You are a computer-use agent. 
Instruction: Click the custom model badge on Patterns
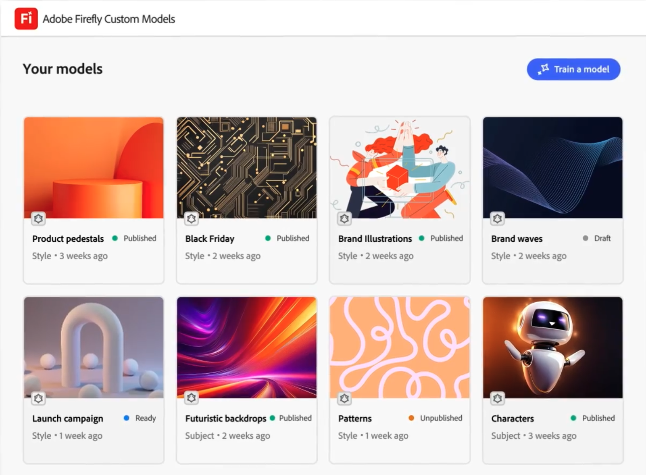[344, 399]
